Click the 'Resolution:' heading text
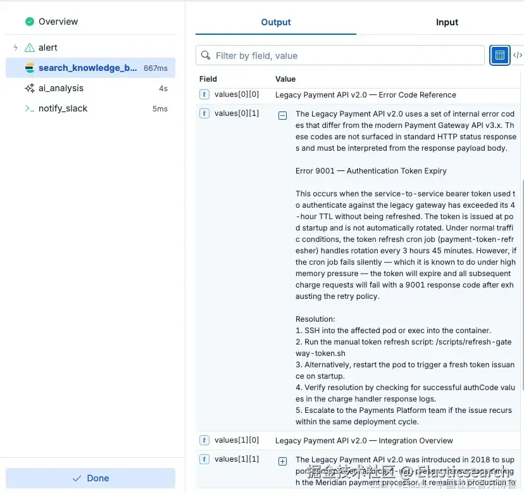 [x=315, y=319]
